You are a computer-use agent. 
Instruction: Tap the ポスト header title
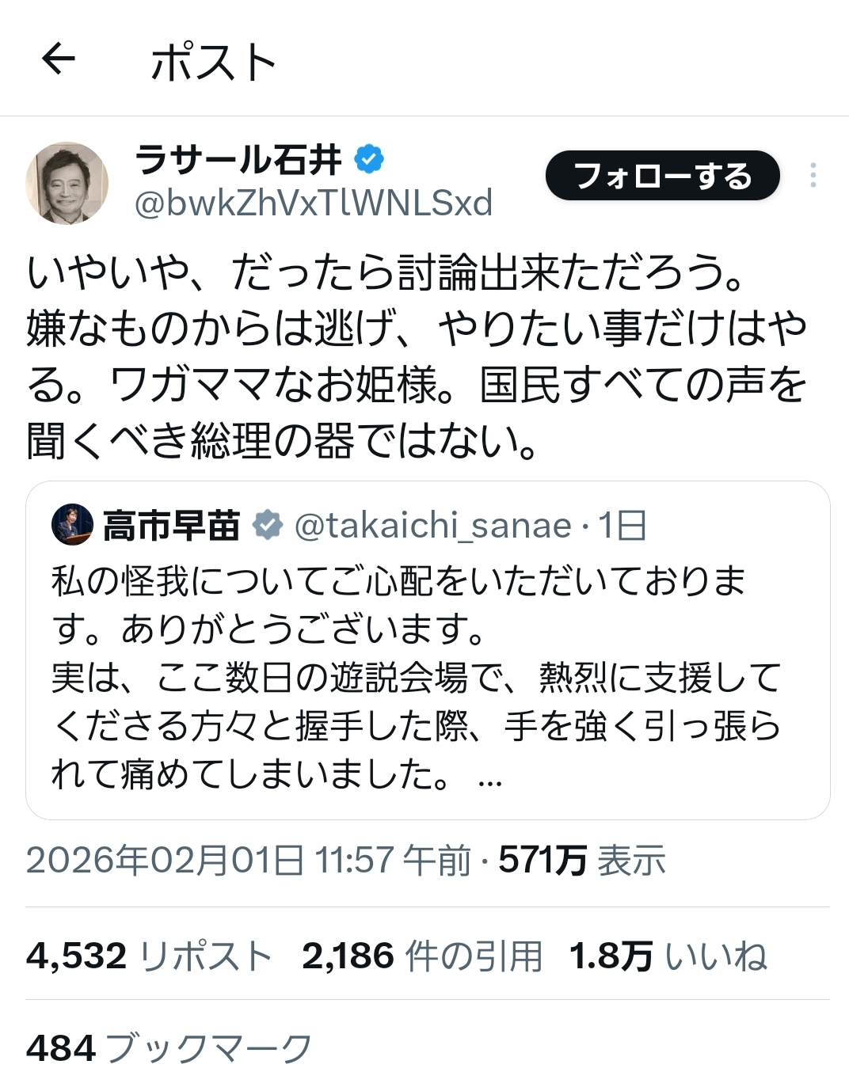pyautogui.click(x=213, y=63)
